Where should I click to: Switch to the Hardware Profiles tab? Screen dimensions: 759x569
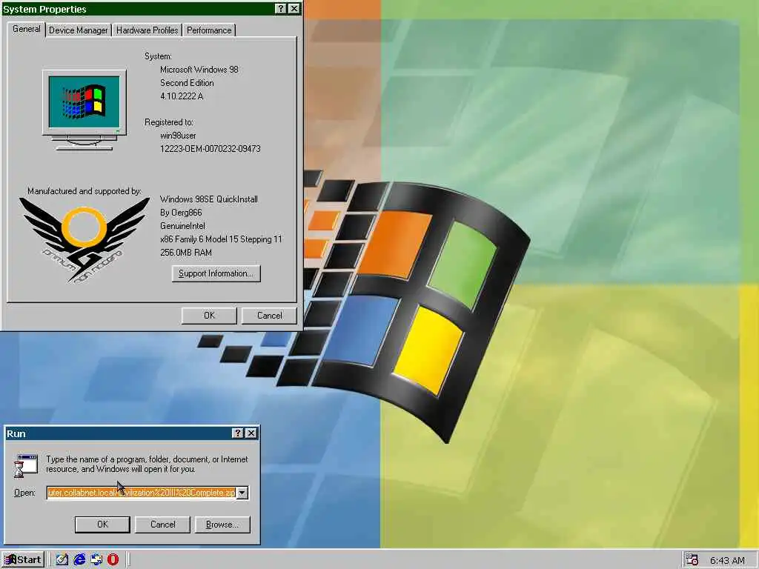tap(148, 30)
